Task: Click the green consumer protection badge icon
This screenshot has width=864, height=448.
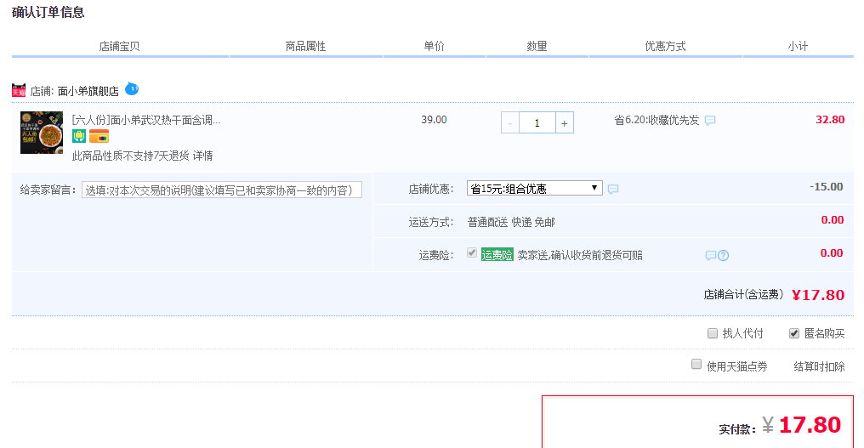Action: coord(79,136)
